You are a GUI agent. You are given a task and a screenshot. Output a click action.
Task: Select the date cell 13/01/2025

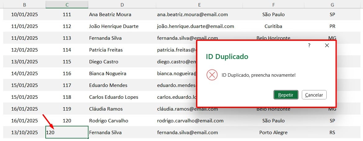[x=25, y=61]
